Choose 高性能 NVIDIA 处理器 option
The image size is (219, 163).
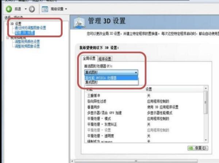click(x=111, y=78)
